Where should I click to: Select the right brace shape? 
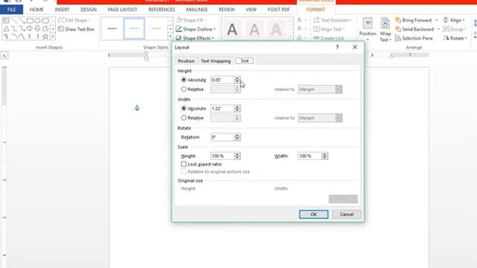37,36
